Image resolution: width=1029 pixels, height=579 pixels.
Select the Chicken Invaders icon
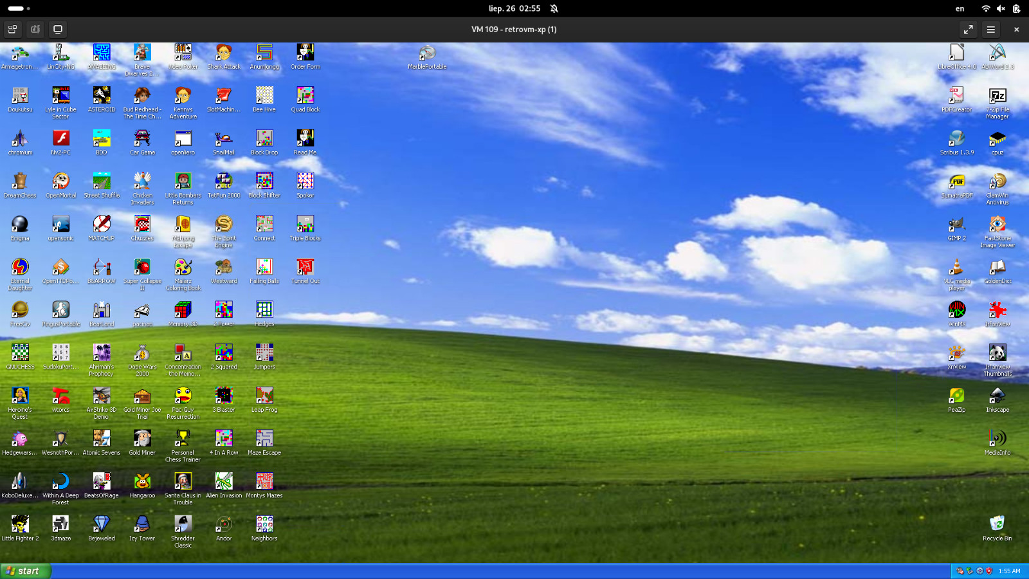[x=142, y=181]
